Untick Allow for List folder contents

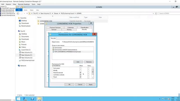click(x=80, y=75)
